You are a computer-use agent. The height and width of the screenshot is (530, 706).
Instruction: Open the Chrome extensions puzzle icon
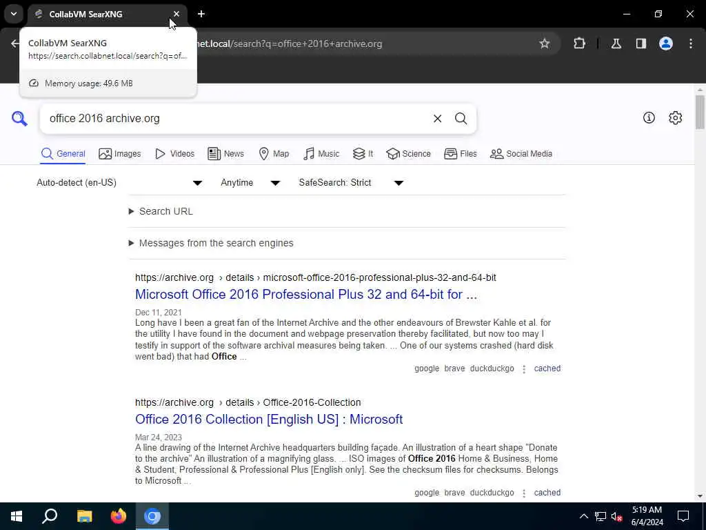click(x=579, y=43)
